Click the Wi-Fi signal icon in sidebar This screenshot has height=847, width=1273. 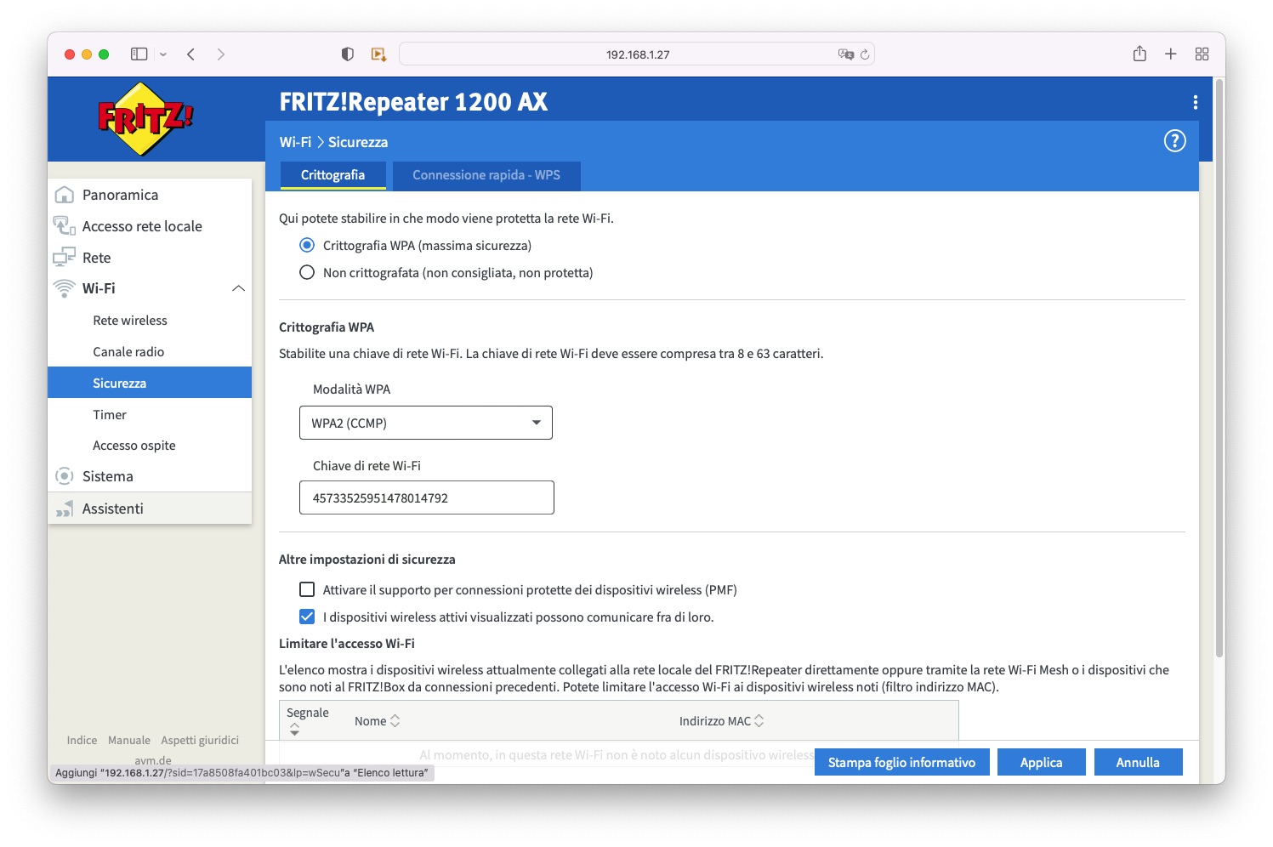64,288
